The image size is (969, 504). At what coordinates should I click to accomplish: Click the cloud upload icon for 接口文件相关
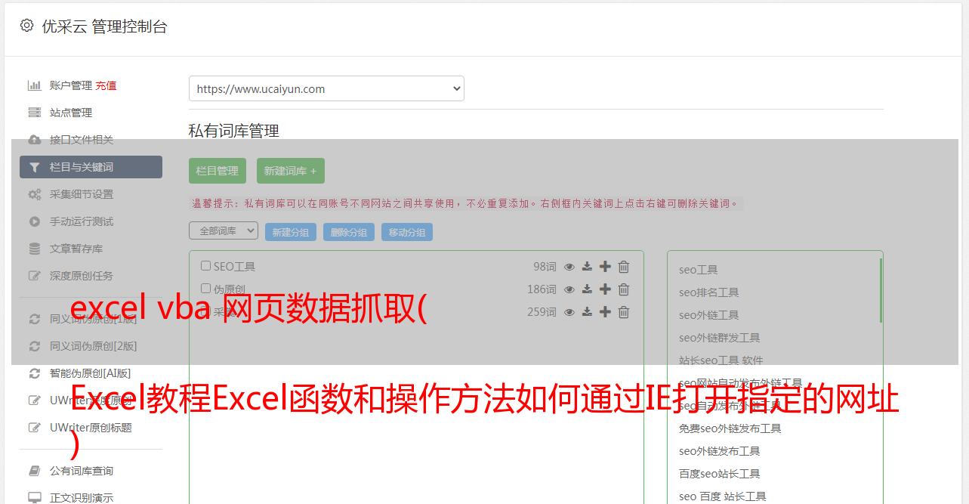point(35,140)
